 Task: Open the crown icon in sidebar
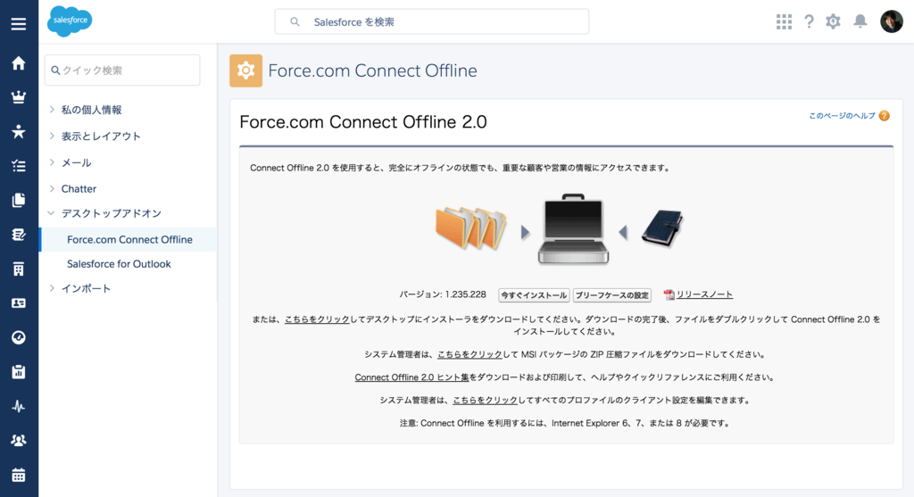(x=19, y=97)
